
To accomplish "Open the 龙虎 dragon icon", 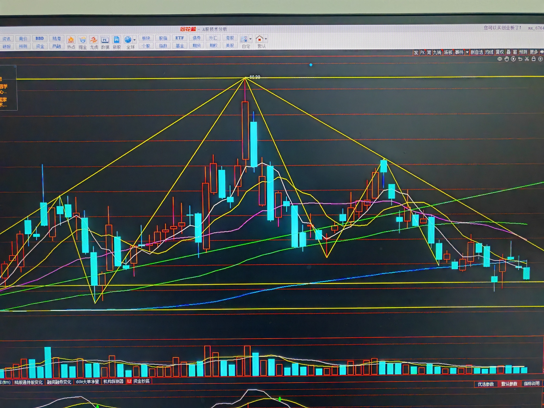I will (x=94, y=40).
